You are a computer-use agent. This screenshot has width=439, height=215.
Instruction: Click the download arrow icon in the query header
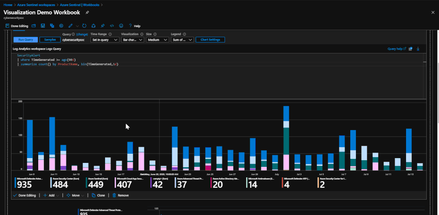click(x=418, y=49)
